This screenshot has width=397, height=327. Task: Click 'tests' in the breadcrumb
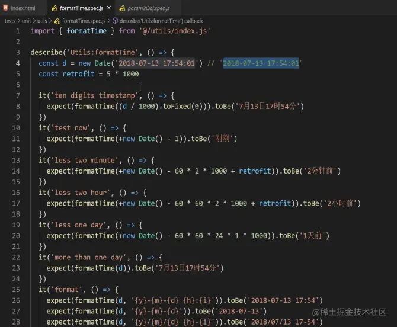[x=10, y=21]
